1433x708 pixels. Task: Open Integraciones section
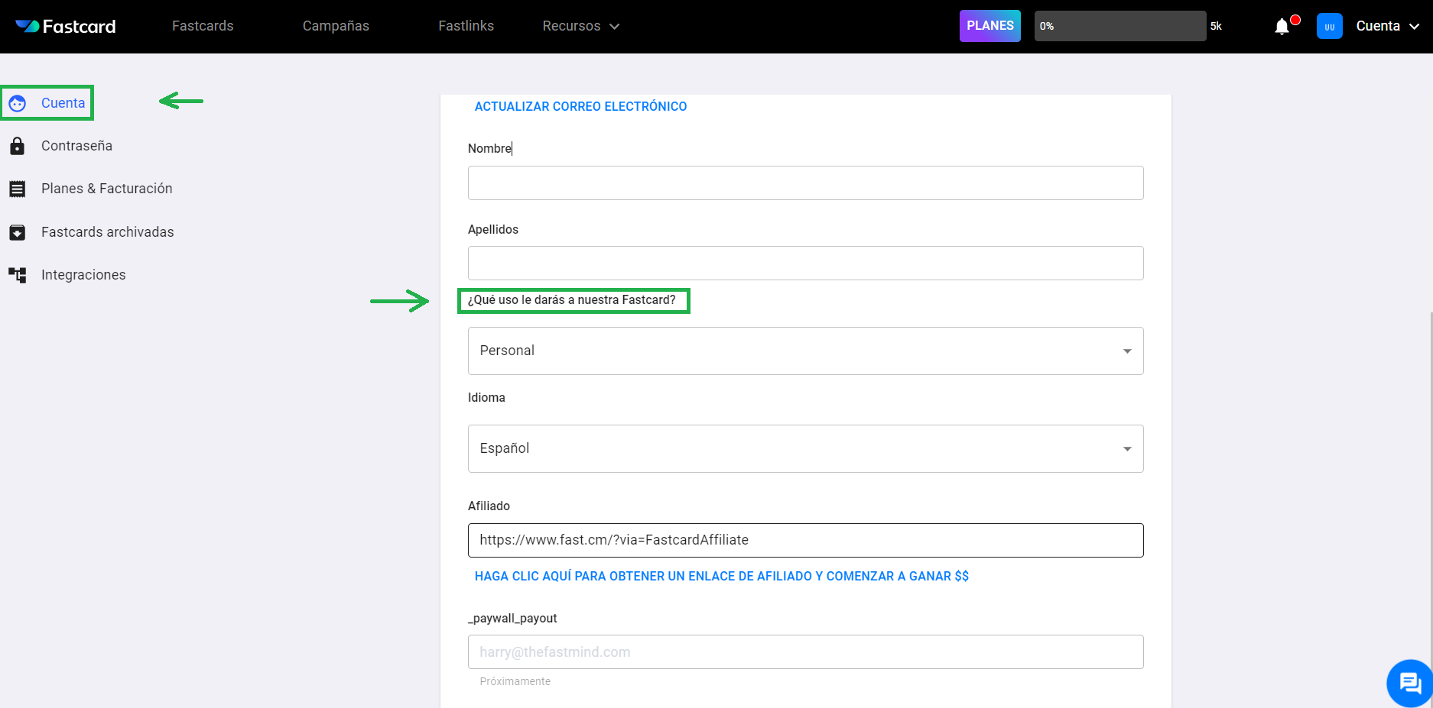click(x=83, y=275)
